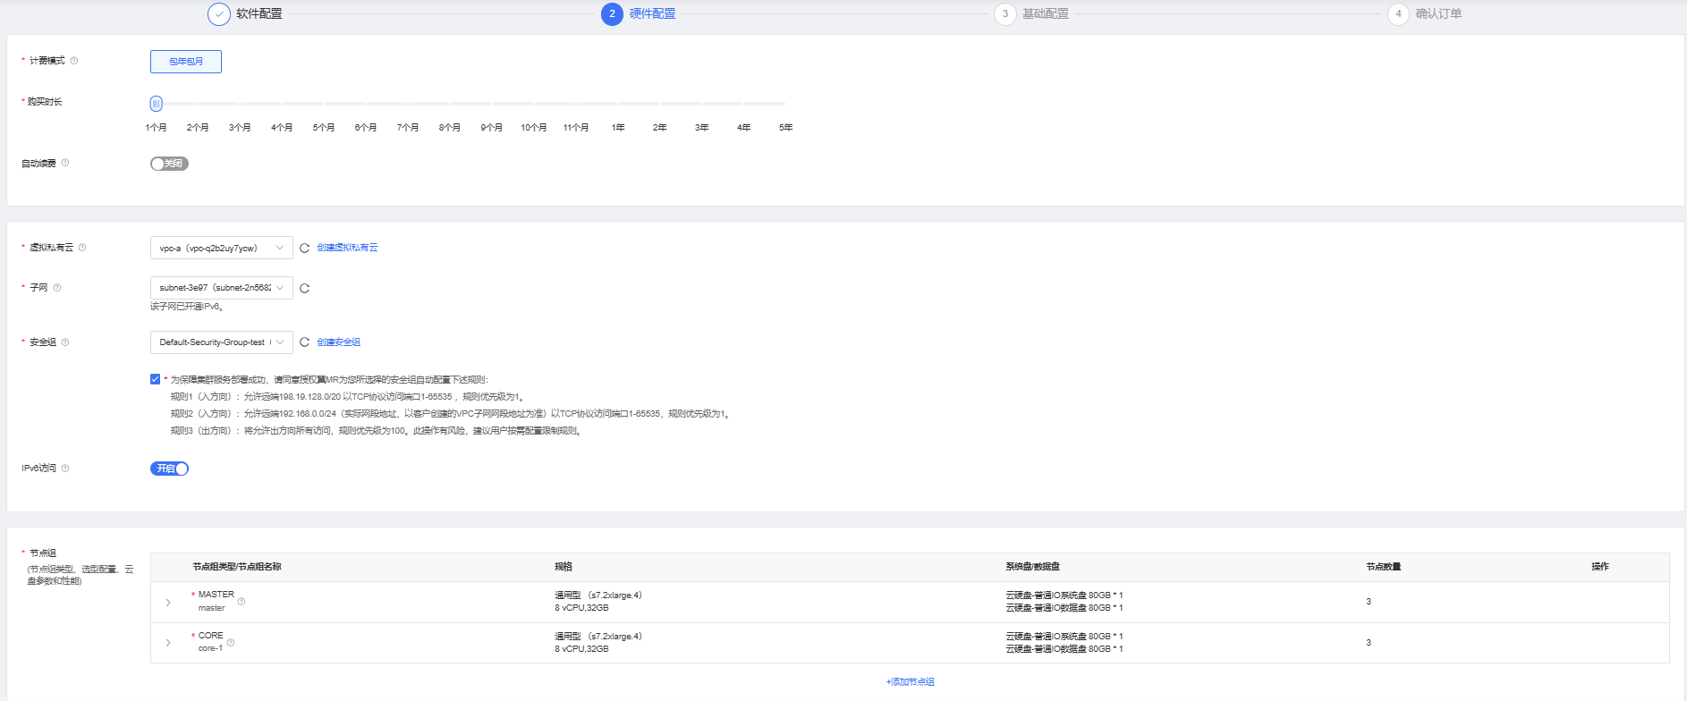Click 规则1（入方向）rule text line
The height and width of the screenshot is (701, 1687).
pyautogui.click(x=348, y=397)
